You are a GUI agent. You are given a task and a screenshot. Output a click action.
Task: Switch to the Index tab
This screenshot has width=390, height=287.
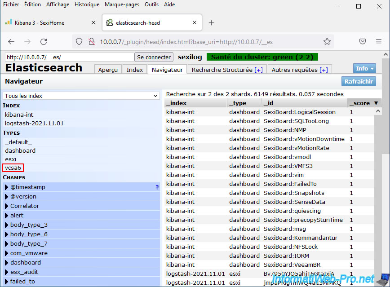[134, 69]
